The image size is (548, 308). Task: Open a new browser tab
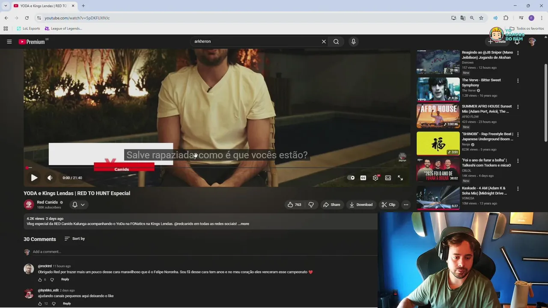pyautogui.click(x=83, y=6)
